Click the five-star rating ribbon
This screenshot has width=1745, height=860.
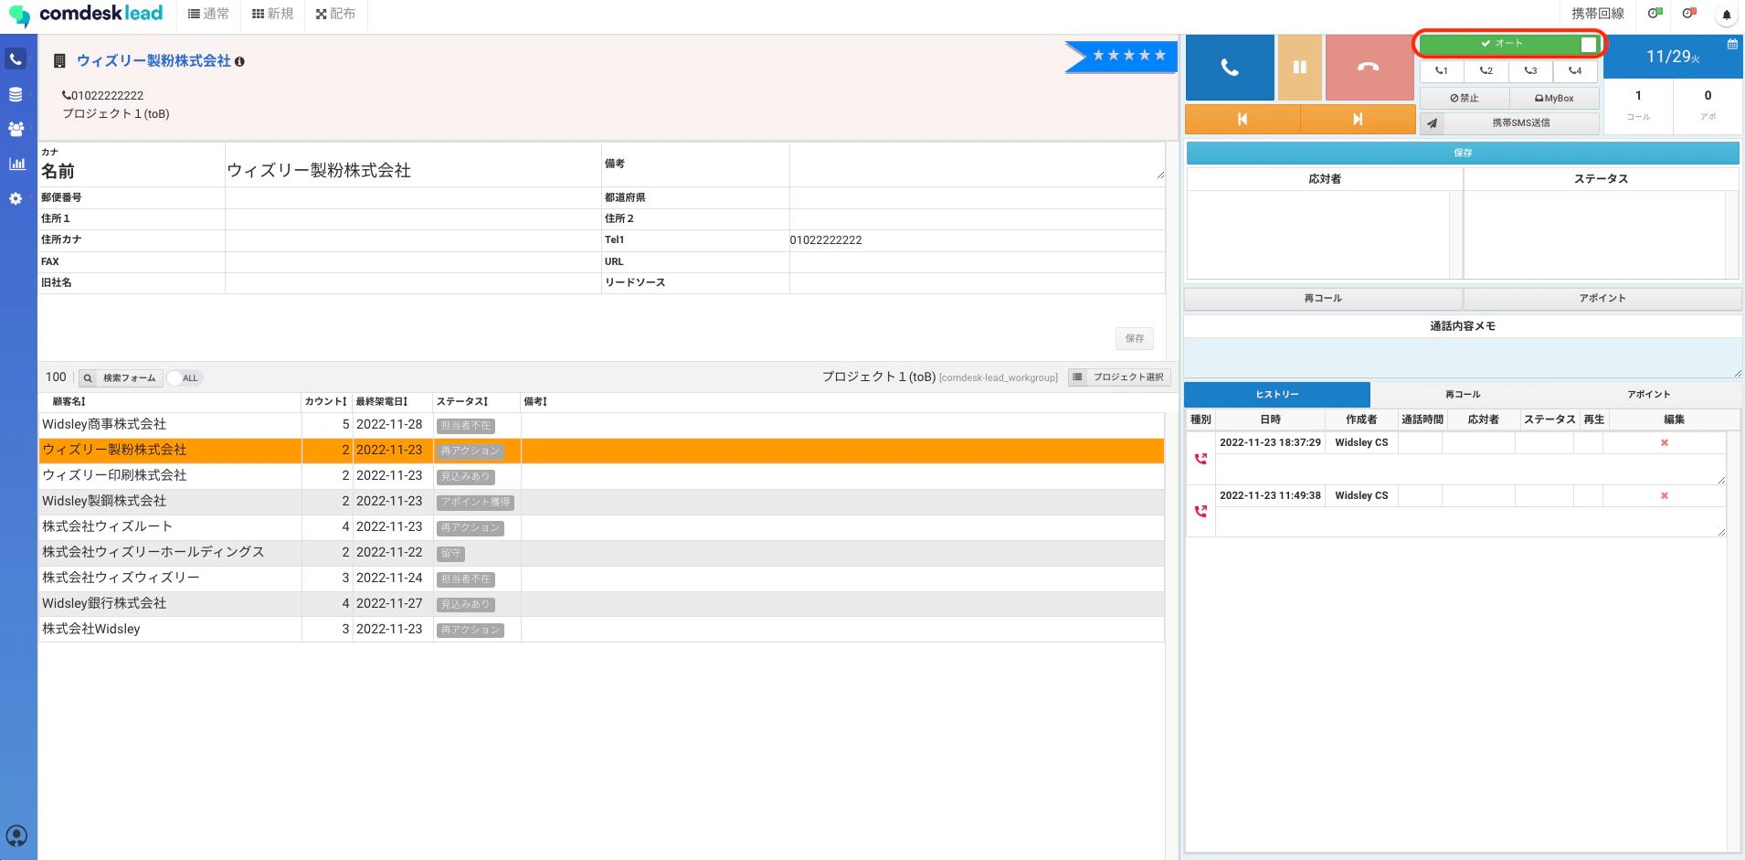(1123, 57)
